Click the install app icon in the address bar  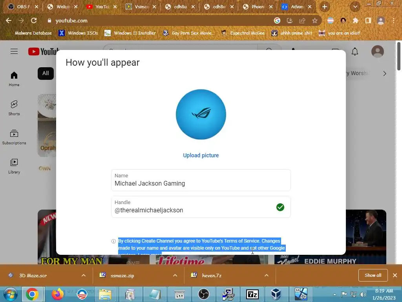click(x=290, y=20)
